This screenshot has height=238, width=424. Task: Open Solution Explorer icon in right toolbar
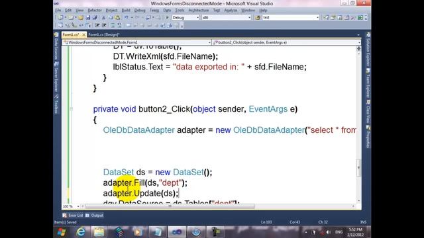(x=326, y=18)
